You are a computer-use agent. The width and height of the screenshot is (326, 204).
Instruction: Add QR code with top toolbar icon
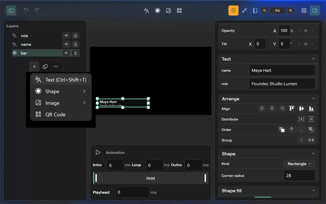(179, 11)
